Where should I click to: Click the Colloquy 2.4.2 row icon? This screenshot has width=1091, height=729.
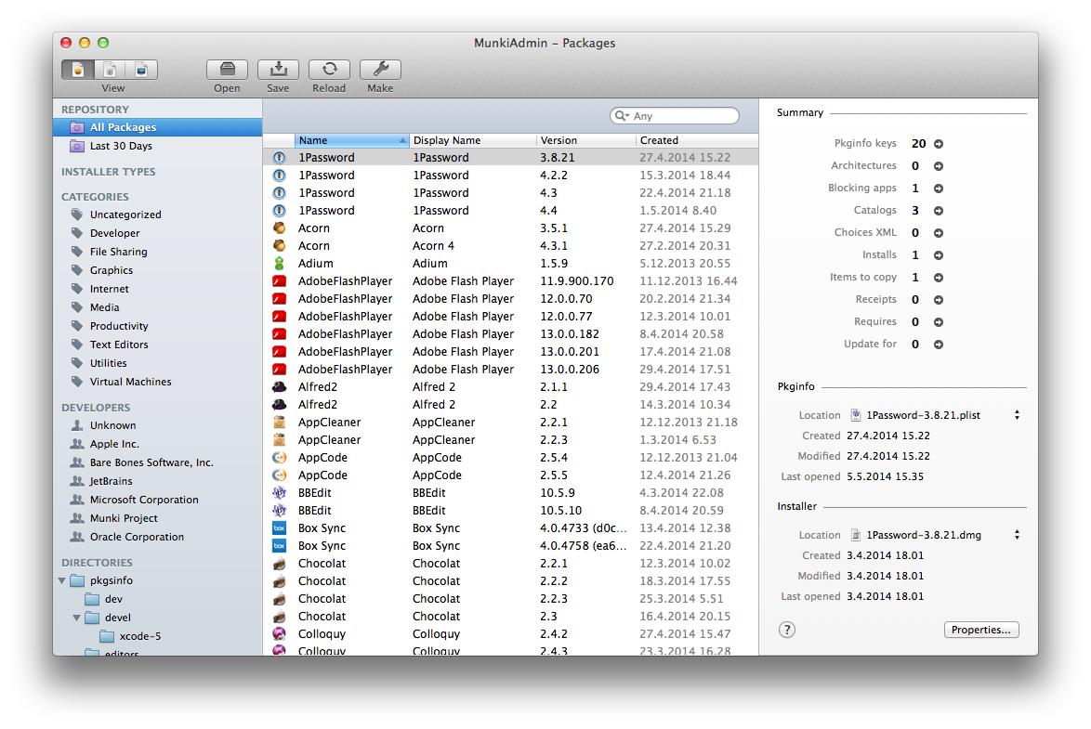point(279,633)
